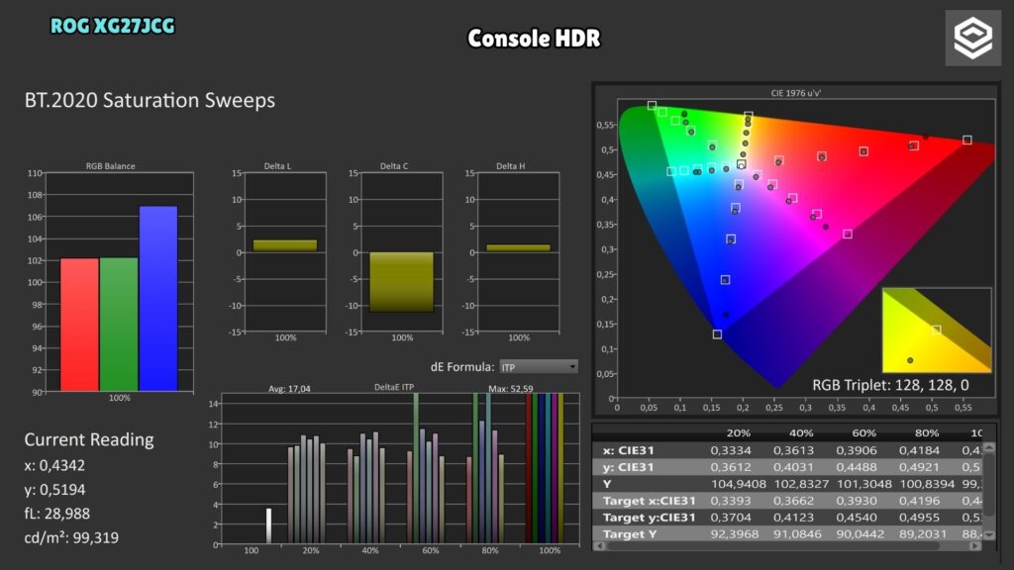Click table cell 100,8394

coord(927,484)
